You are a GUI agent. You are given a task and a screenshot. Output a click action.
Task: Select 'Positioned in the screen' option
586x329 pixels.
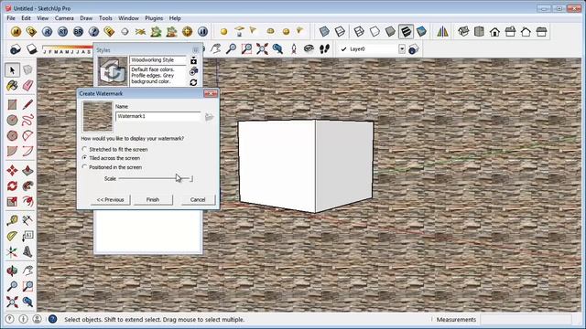coord(112,167)
